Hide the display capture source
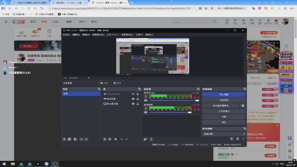The image size is (297, 167). pos(133,104)
